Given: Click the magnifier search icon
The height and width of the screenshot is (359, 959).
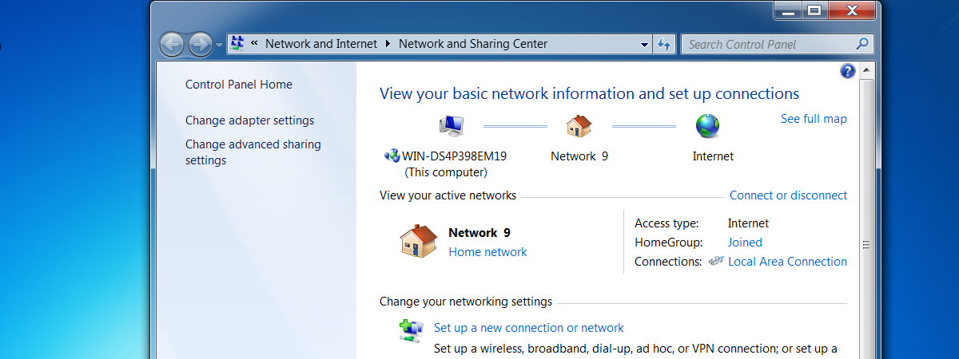Looking at the screenshot, I should pyautogui.click(x=862, y=44).
